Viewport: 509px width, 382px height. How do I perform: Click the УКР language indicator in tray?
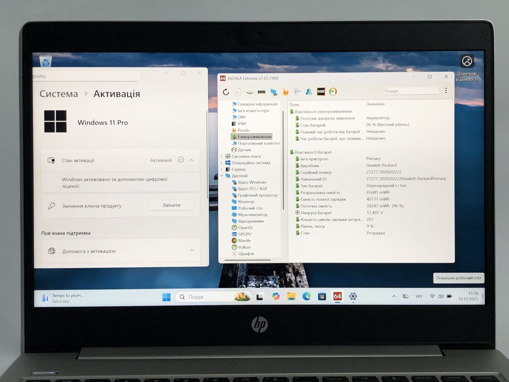point(419,296)
